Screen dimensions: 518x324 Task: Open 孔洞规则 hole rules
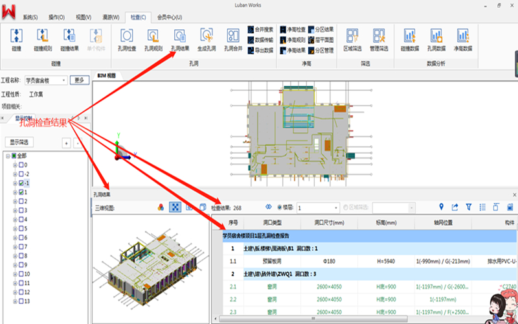(x=153, y=40)
